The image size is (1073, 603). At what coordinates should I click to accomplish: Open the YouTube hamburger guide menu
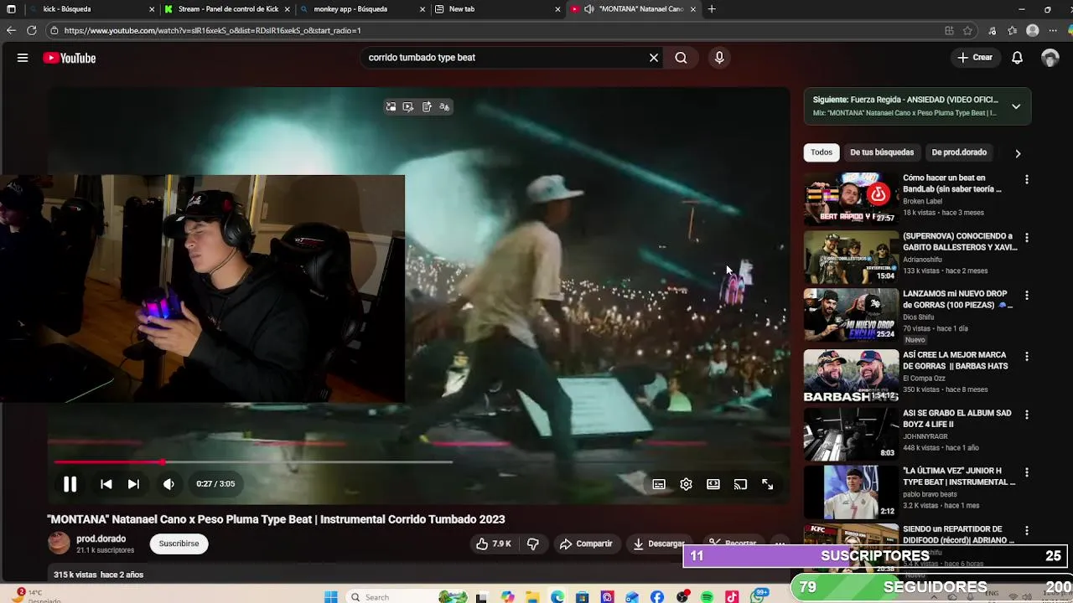coord(23,58)
